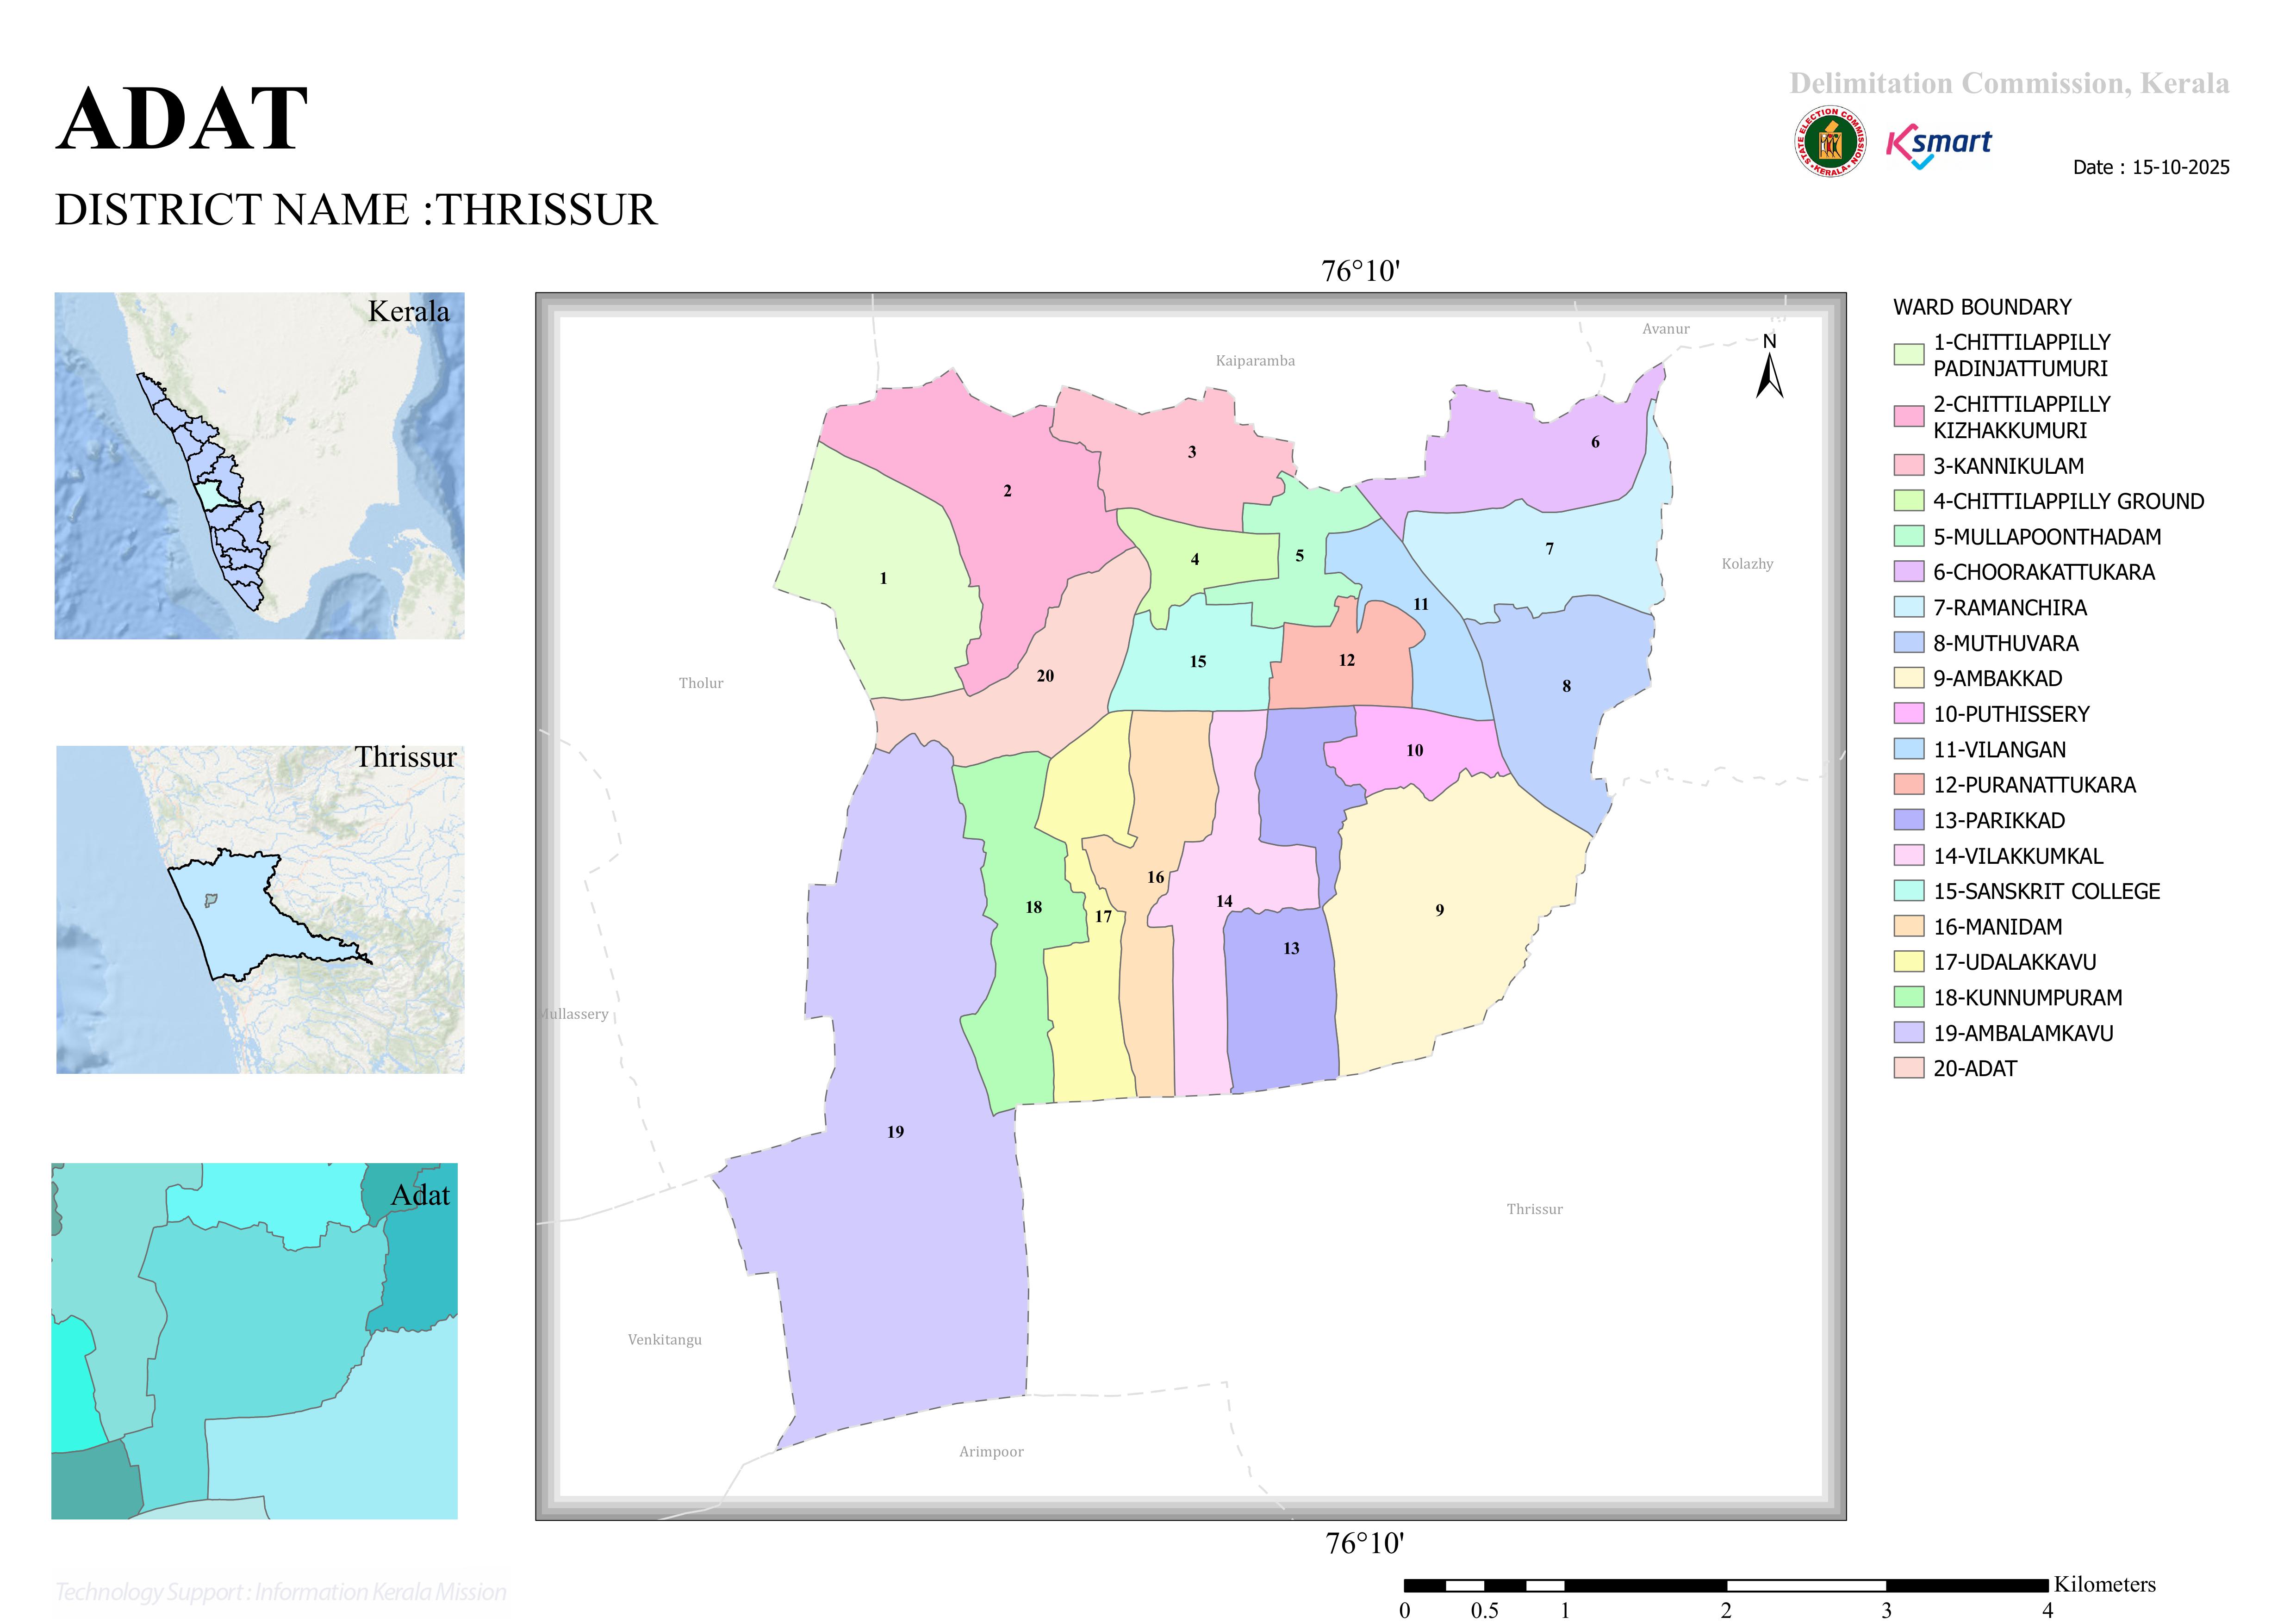Select ward 10 label on the map

pos(1415,750)
